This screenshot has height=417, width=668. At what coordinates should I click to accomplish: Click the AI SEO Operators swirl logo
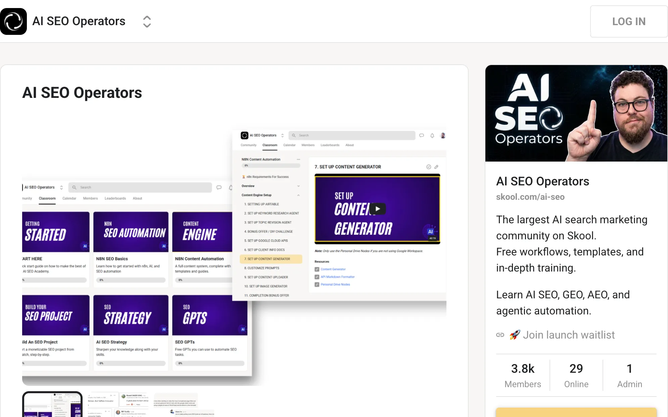point(13,21)
